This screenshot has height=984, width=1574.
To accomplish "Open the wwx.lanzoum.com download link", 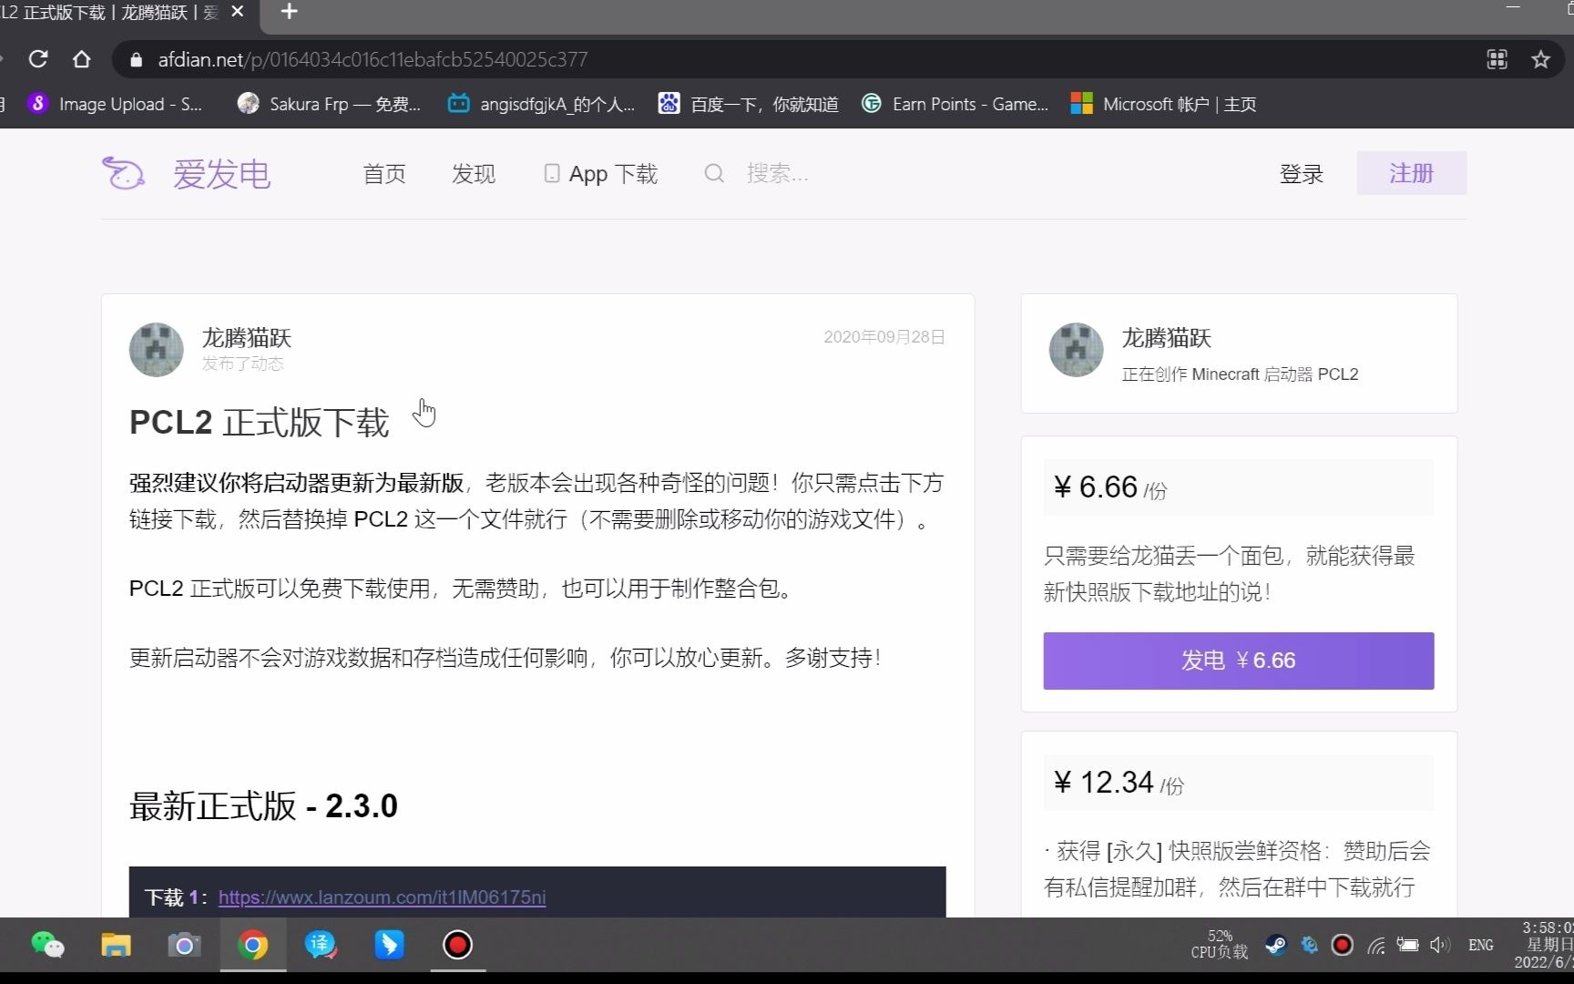I will [382, 897].
